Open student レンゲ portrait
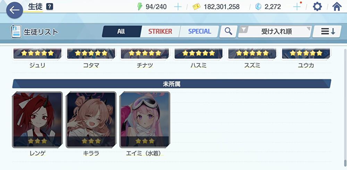Image resolution: width=347 pixels, height=170 pixels. point(37,119)
